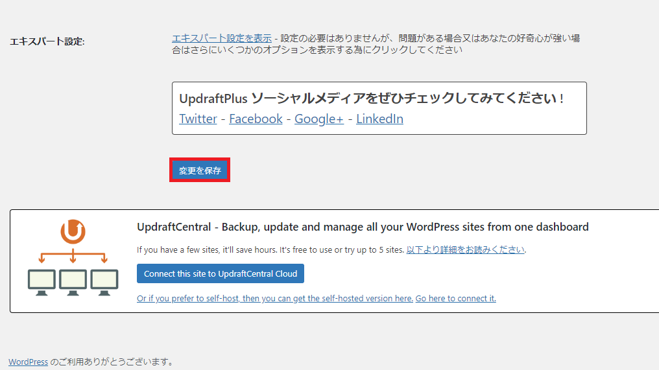Screen dimensions: 659x370
Task: Click the expert settings description text
Action: coord(428,38)
